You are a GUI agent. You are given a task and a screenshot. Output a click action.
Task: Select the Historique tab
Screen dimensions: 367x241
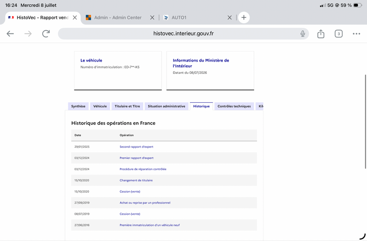(x=201, y=106)
